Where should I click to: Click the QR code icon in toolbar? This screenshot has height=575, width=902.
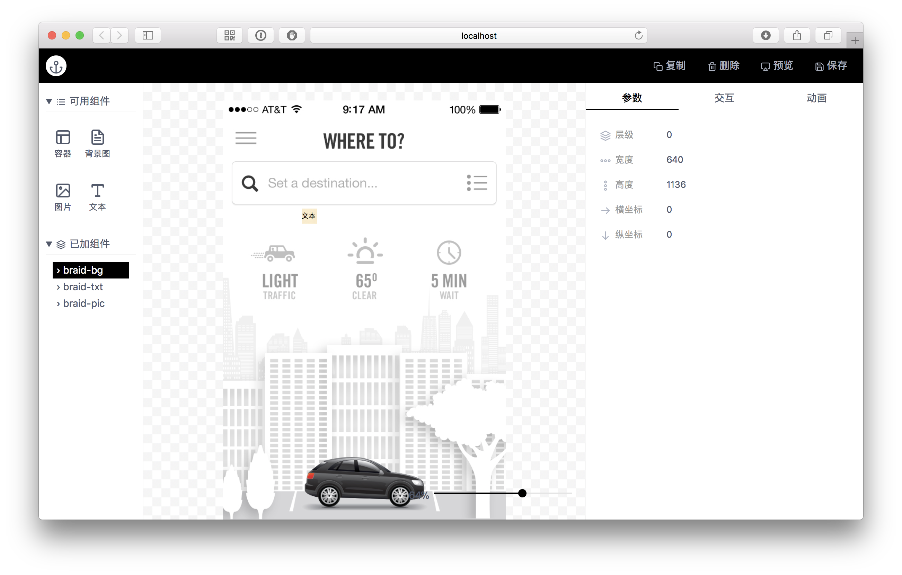point(229,36)
